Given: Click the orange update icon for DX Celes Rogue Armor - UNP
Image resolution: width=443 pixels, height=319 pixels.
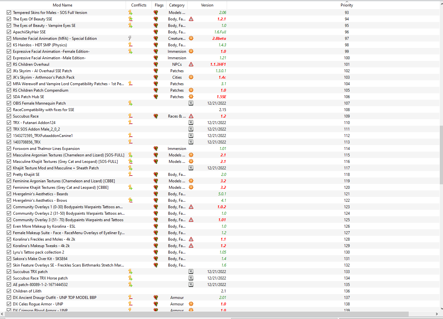Looking at the screenshot, I should pos(191,304).
